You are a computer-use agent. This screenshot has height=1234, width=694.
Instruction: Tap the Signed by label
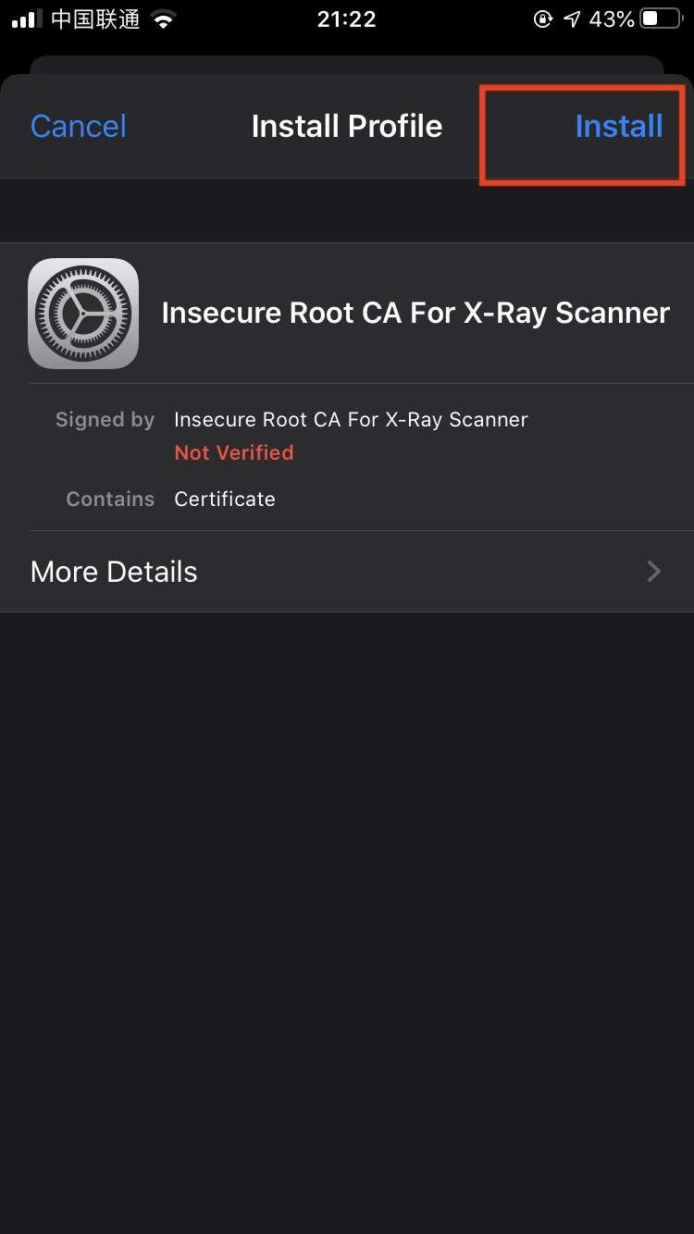105,419
